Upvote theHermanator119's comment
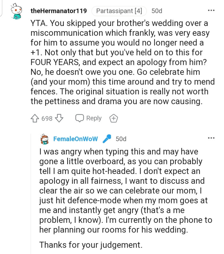Viewport: 224px width, 254px height. (x=35, y=118)
